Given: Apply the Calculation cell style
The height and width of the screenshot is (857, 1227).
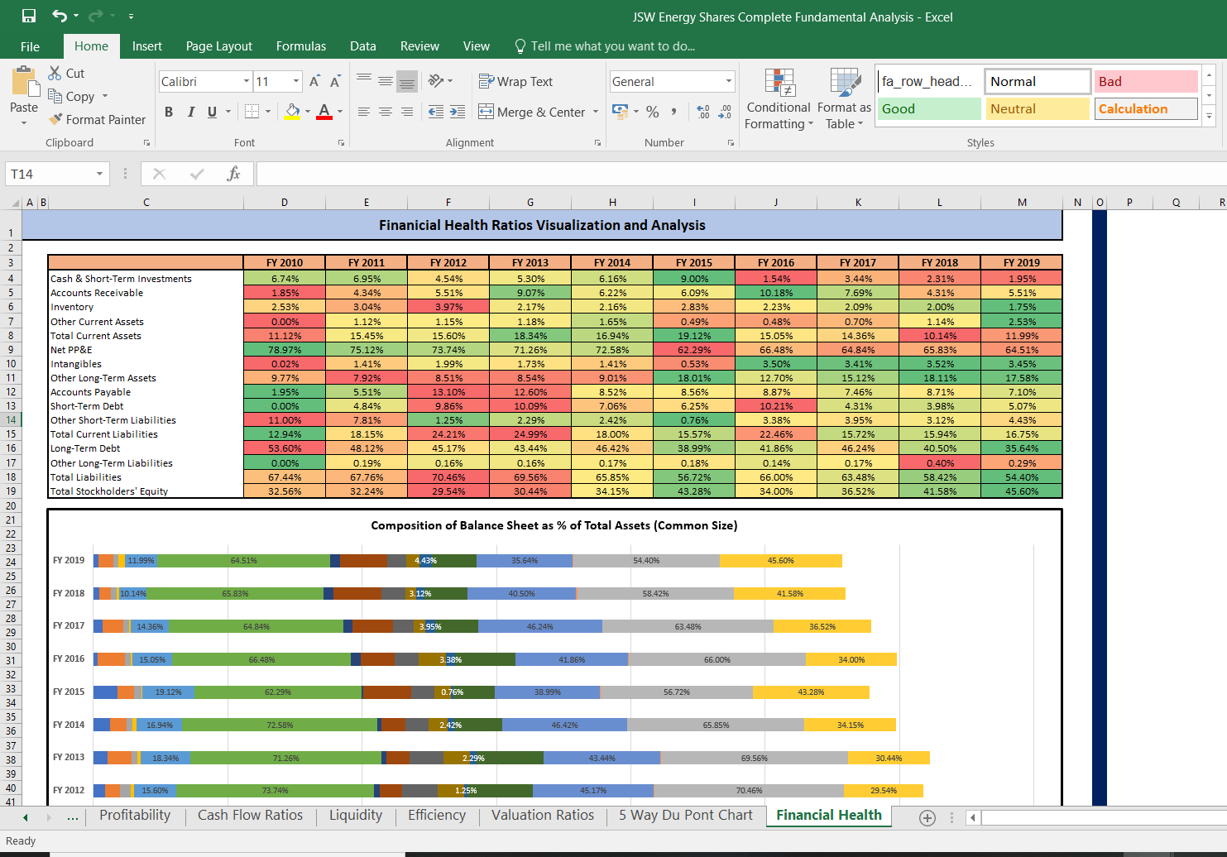Looking at the screenshot, I should pos(1146,108).
